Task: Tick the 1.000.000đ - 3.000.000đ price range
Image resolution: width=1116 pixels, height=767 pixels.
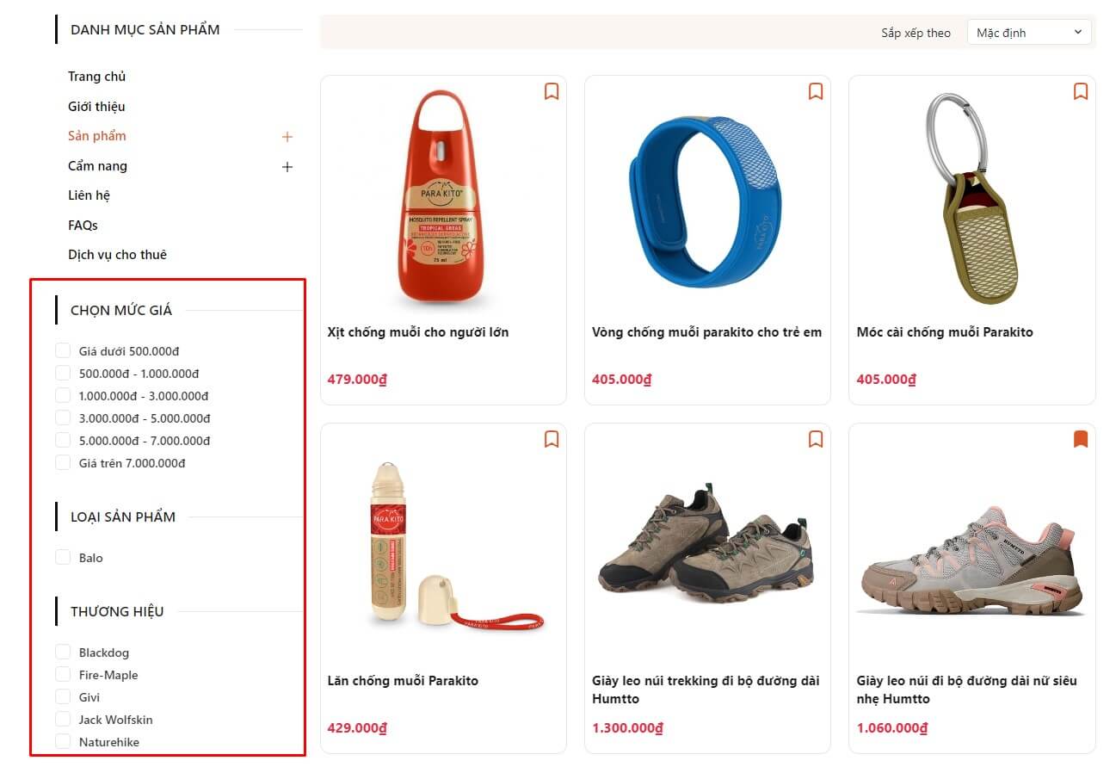Action: tap(63, 396)
